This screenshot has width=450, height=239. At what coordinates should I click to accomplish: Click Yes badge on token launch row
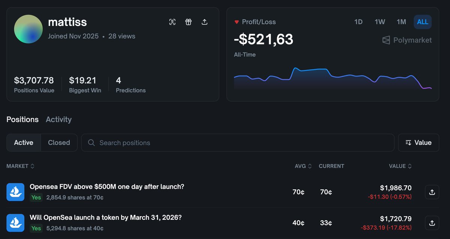pos(36,228)
